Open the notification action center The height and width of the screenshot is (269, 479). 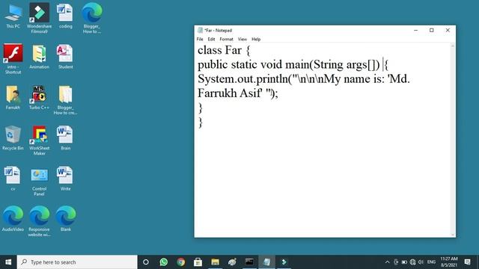467,262
